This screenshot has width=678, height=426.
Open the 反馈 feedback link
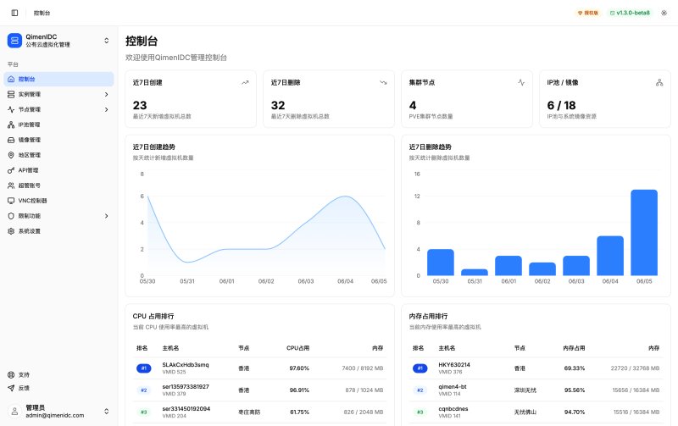pyautogui.click(x=58, y=388)
